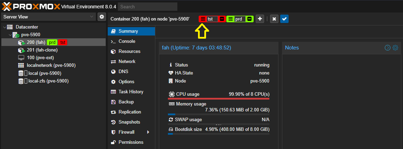Click the Datacenter server icon
The width and height of the screenshot is (403, 149).
click(x=10, y=27)
